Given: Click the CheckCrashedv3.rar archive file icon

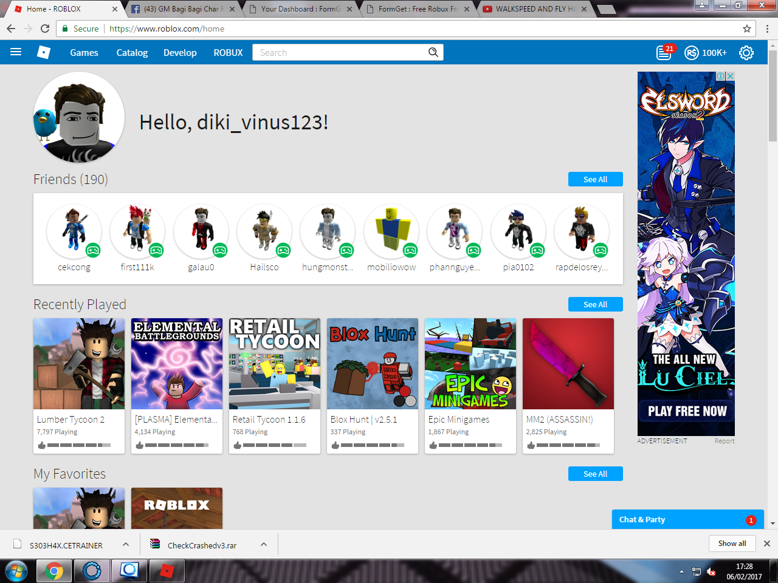Looking at the screenshot, I should coord(156,544).
